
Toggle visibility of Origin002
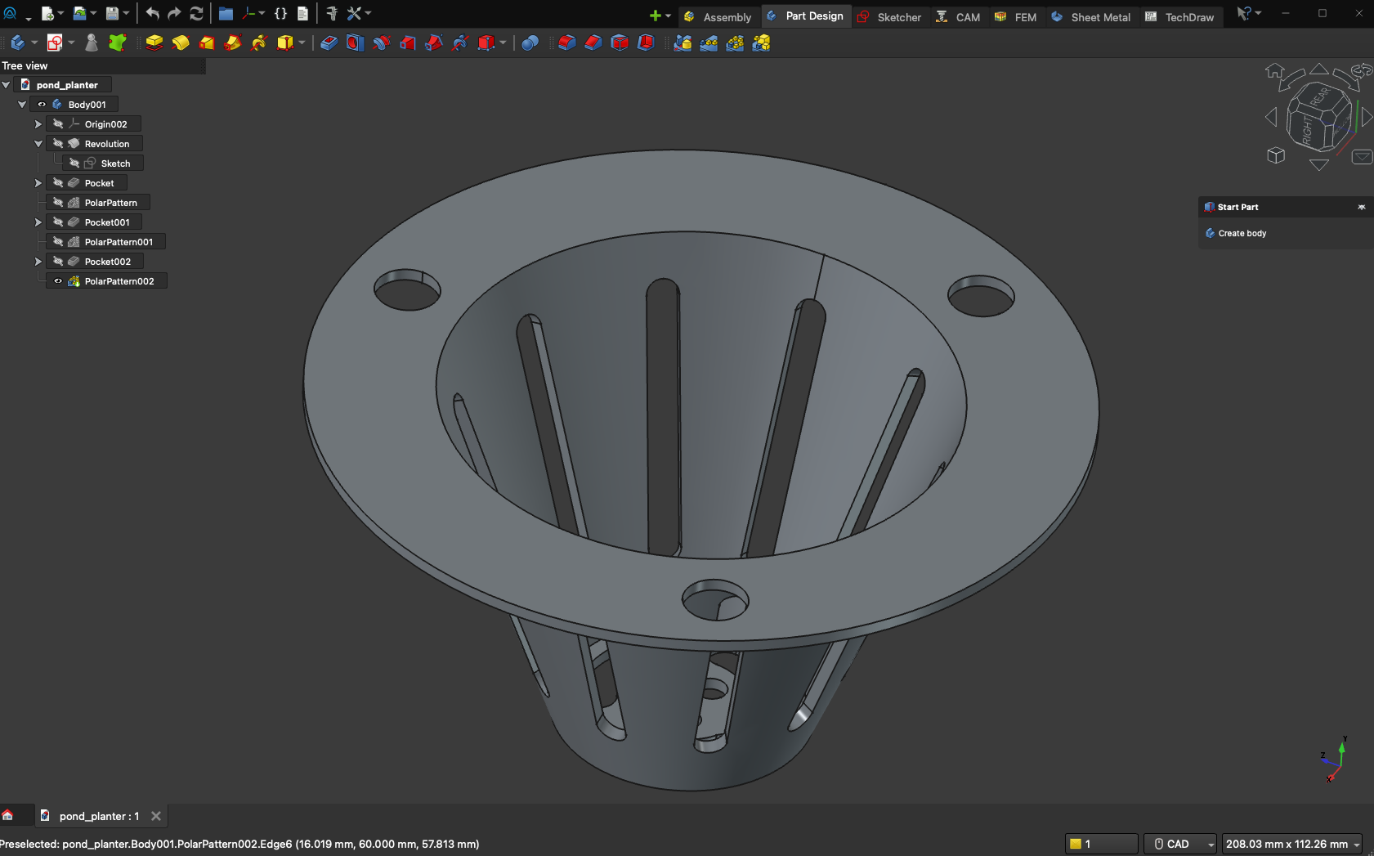(x=58, y=124)
